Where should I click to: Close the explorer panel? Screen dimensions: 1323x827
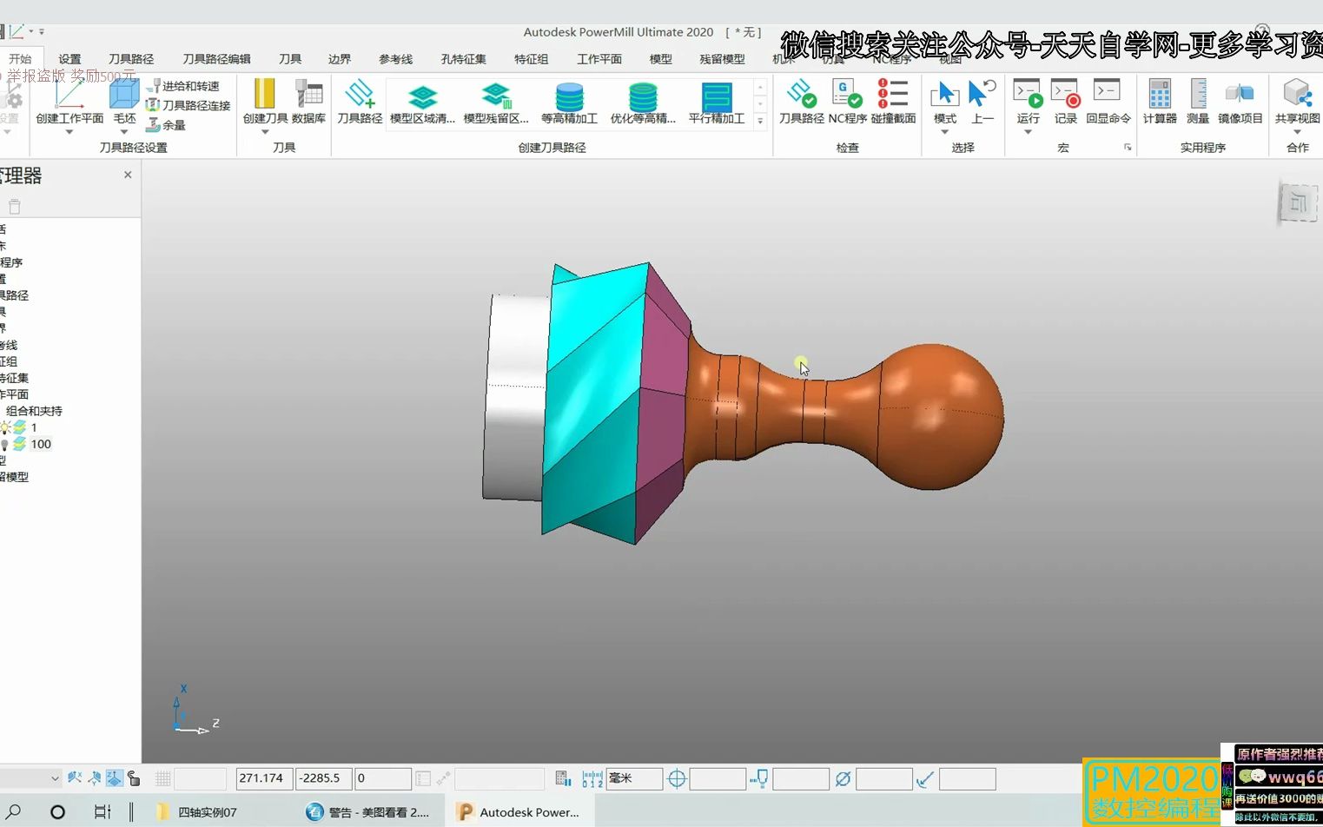coord(128,175)
